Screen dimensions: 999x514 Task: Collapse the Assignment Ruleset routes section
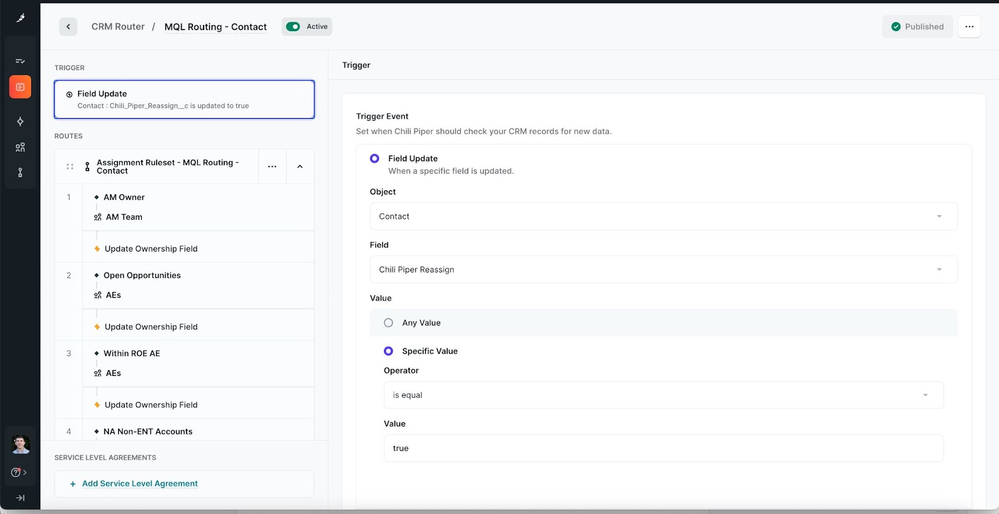tap(300, 167)
